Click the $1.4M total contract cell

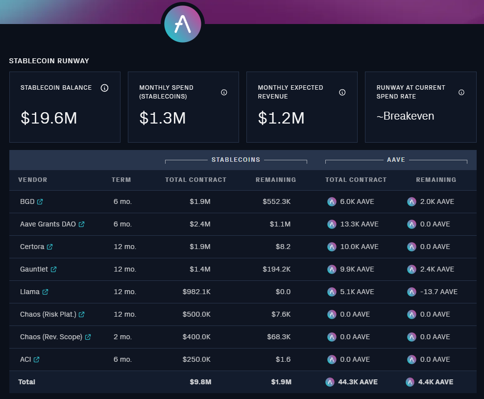[x=200, y=269]
